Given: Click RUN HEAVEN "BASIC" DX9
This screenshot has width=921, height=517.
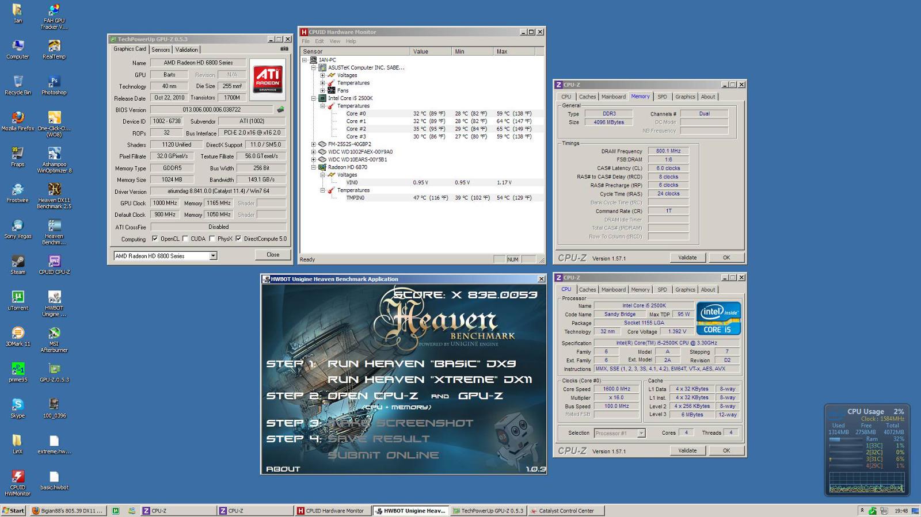Looking at the screenshot, I should pos(421,364).
